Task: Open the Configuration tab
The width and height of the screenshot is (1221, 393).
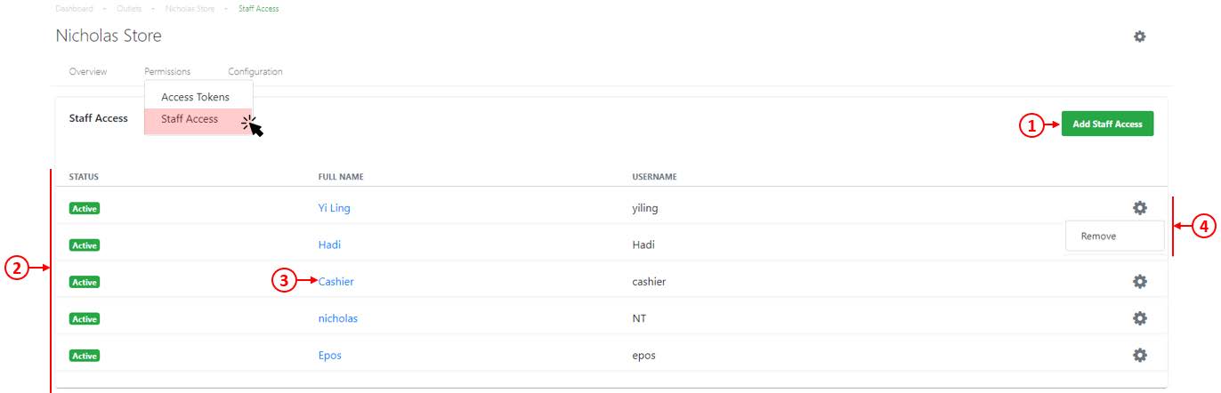Action: pos(255,72)
